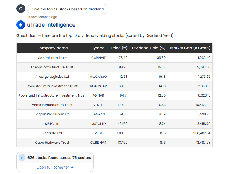Viewport: 230px width, 174px height.
Task: Click the CUBEINVIT symbol cell
Action: pyautogui.click(x=98, y=143)
